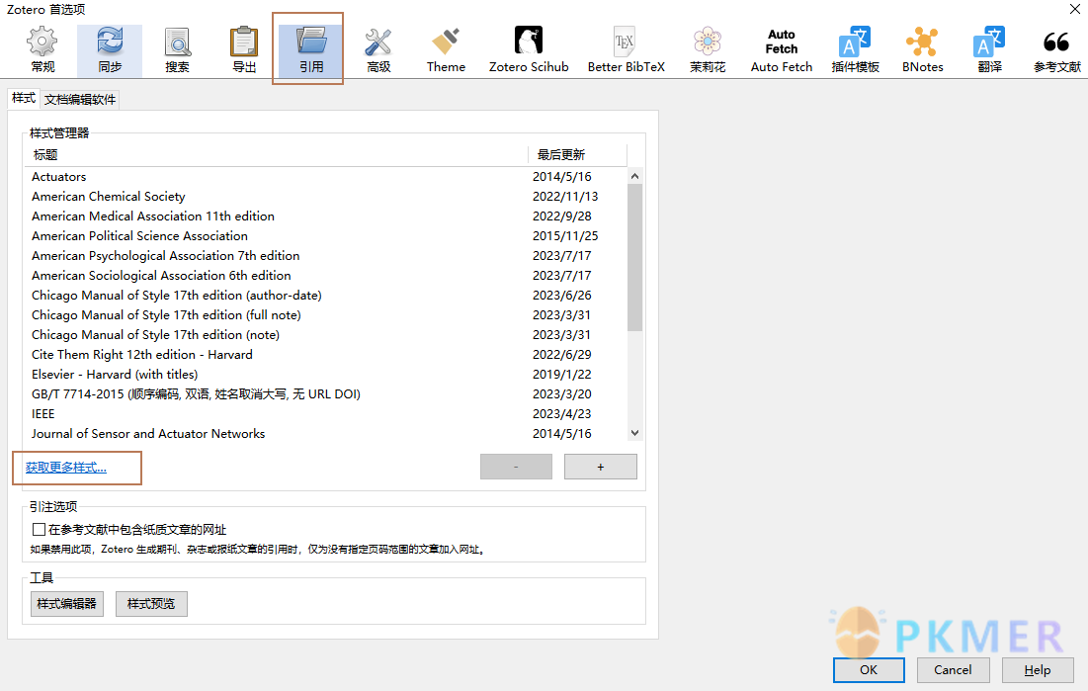This screenshot has width=1088, height=691.
Task: Open the 高级 advanced preferences pane
Action: pos(378,50)
